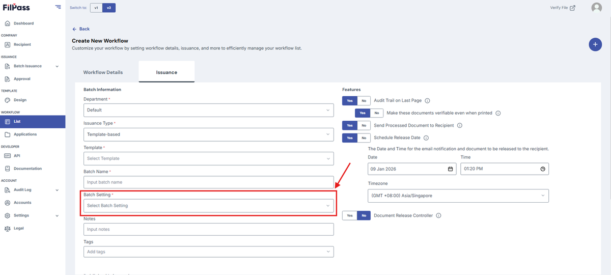Viewport: 611px width, 275px height.
Task: Switch to the Issuance tab
Action: [x=166, y=72]
